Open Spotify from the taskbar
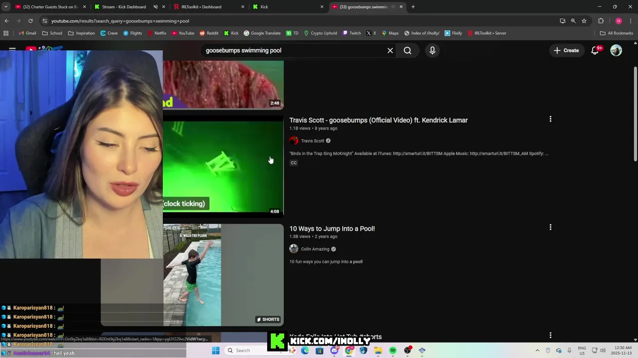The height and width of the screenshot is (358, 638). click(x=393, y=351)
